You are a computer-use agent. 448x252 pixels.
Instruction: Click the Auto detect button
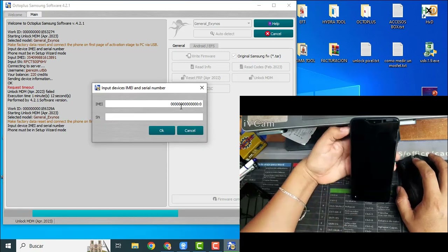[x=222, y=34]
